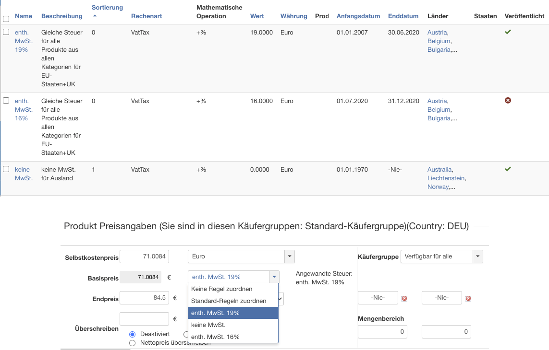549x350 pixels.
Task: Click the green published checkmark for enth. MwSt. 19%
Action: point(508,32)
